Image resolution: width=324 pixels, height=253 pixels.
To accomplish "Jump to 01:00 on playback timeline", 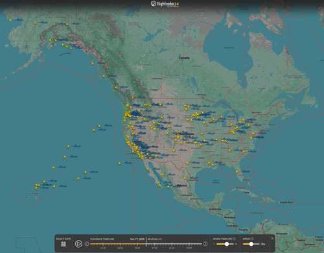I will point(155,248).
